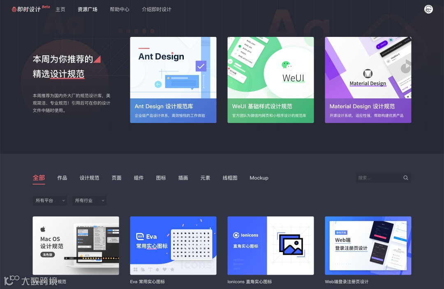Switch to the 插画 tab
This screenshot has height=289, width=444.
183,178
